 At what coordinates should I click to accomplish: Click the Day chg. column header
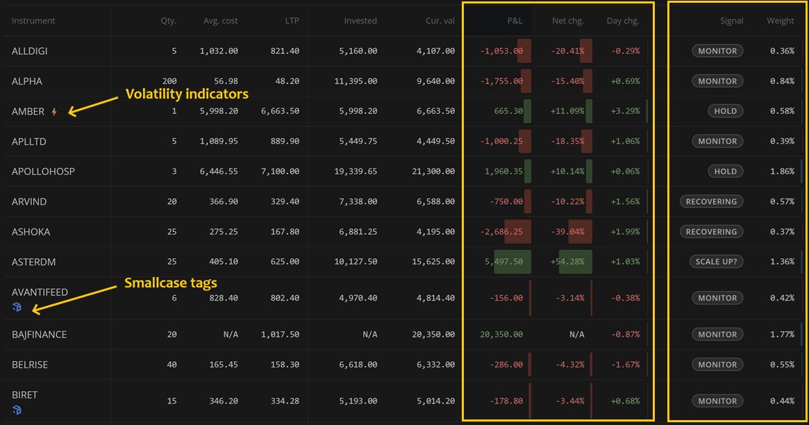[622, 21]
